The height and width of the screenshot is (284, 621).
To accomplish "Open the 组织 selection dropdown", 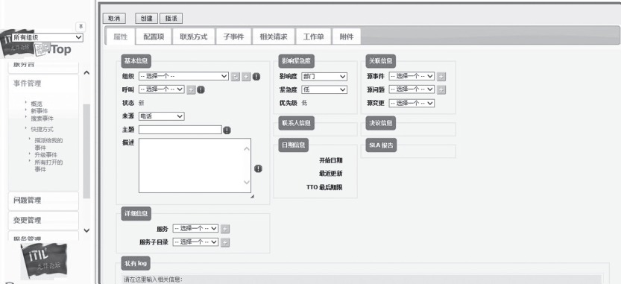I will (x=183, y=76).
